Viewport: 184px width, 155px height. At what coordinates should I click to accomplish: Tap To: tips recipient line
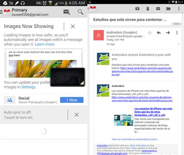pos(111,44)
